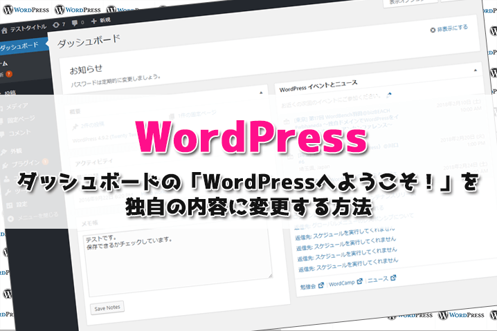Click the plugin update badge beside プラグイン
This screenshot has width=497, height=331.
(45, 162)
